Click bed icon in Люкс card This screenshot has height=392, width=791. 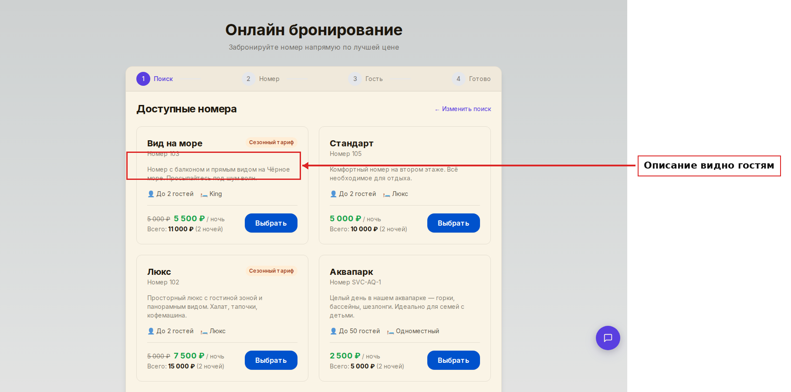pyautogui.click(x=204, y=331)
